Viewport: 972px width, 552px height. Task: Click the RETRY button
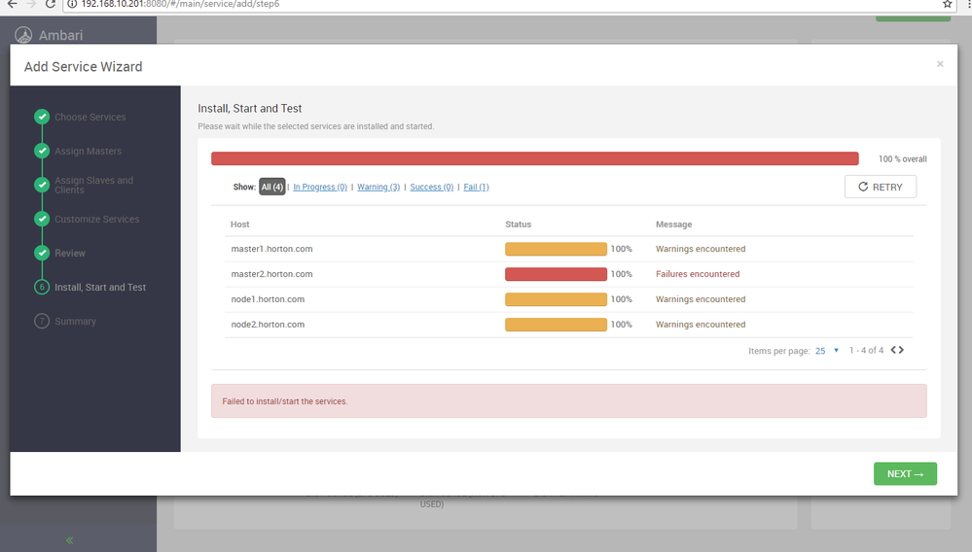tap(881, 187)
